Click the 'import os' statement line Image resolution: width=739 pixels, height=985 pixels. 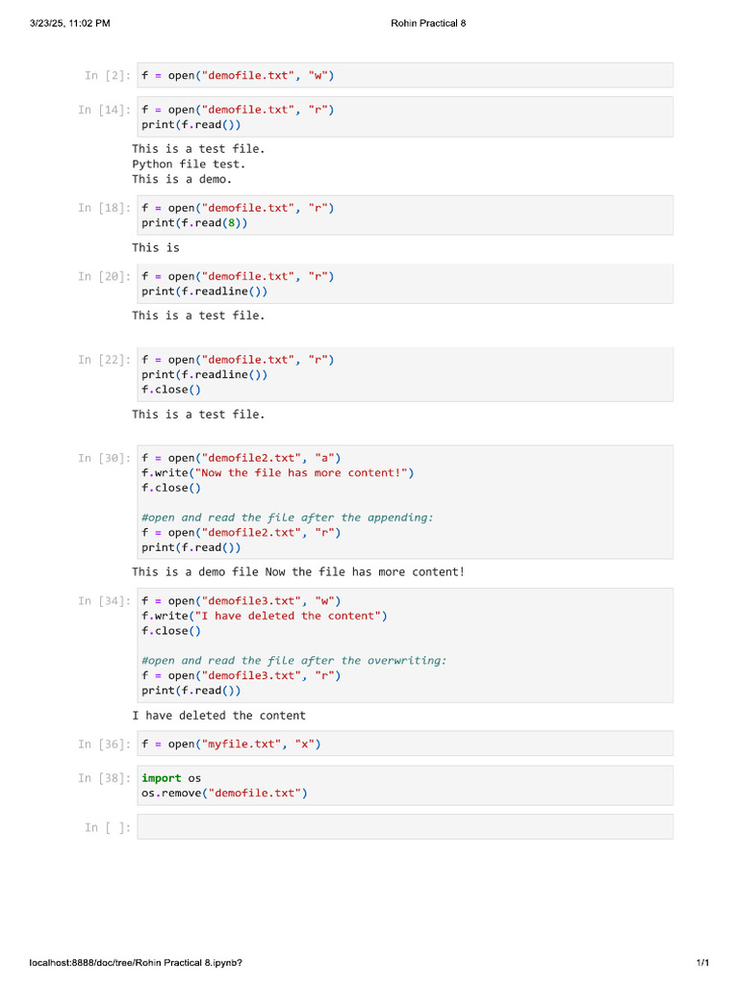(x=171, y=778)
